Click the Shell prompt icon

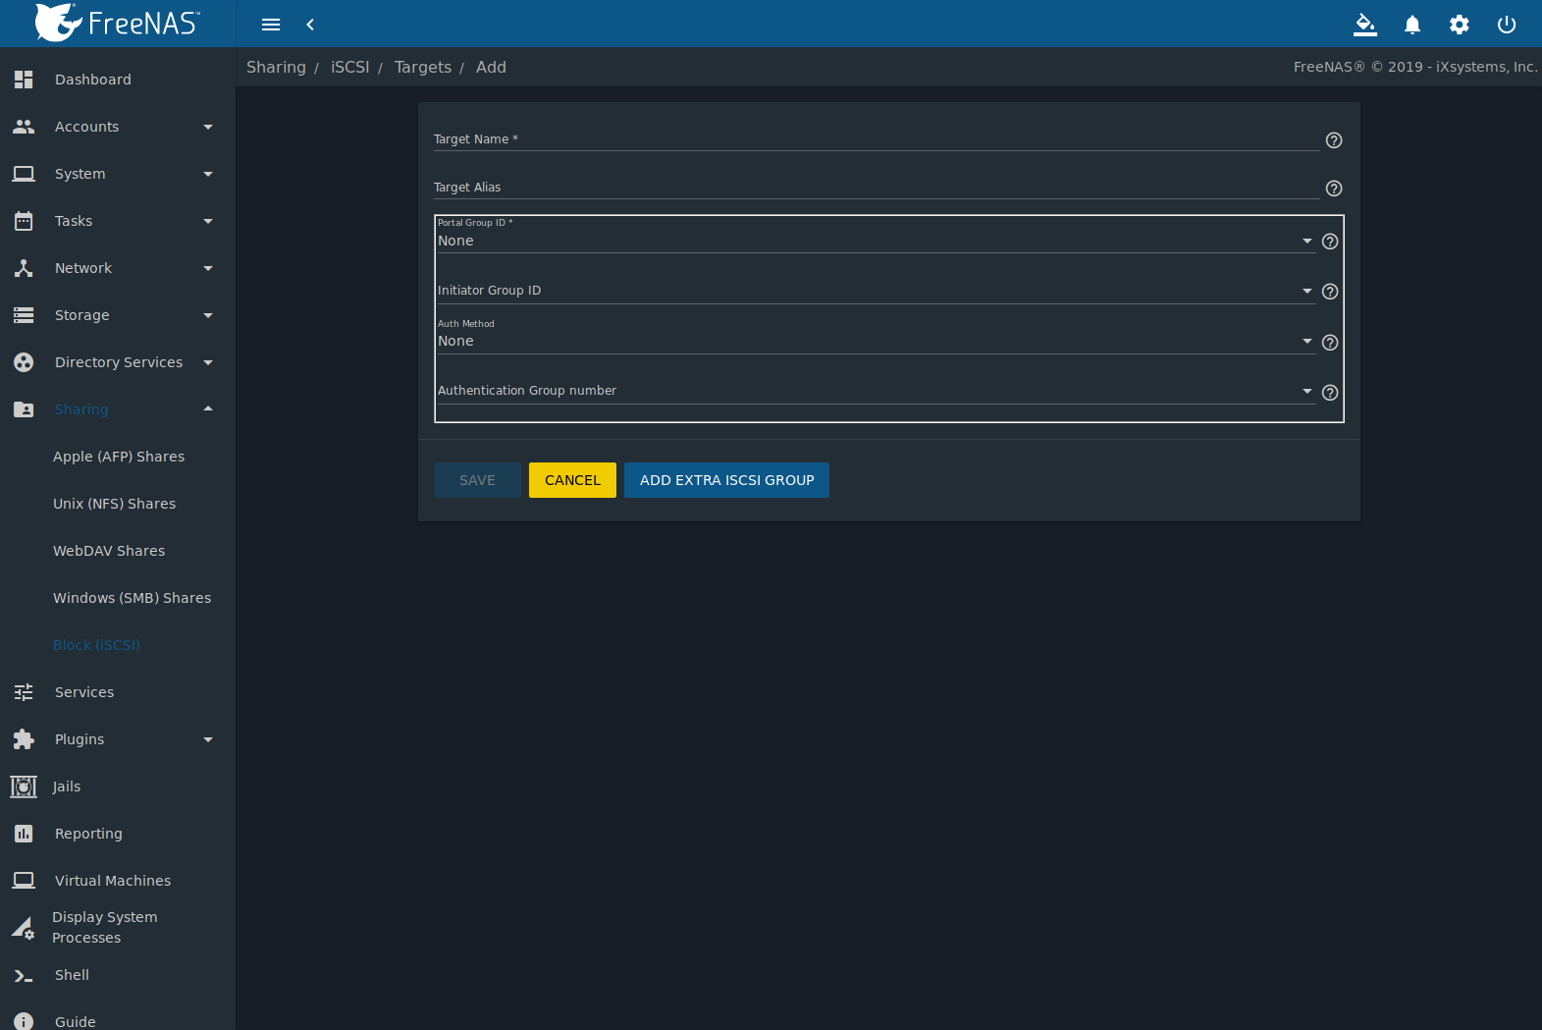(x=24, y=975)
